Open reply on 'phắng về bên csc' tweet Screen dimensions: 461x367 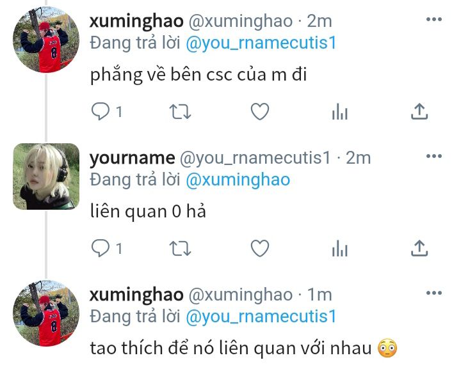click(101, 111)
